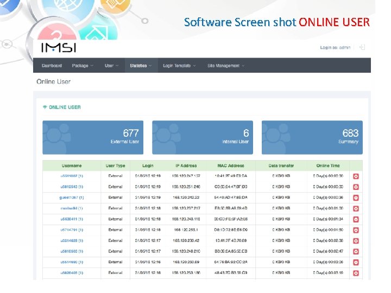The height and width of the screenshot is (293, 391).
Task: Click the IMSI logo
Action: click(x=59, y=48)
